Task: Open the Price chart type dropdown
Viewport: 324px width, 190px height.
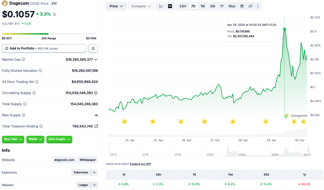Action: click(x=116, y=6)
